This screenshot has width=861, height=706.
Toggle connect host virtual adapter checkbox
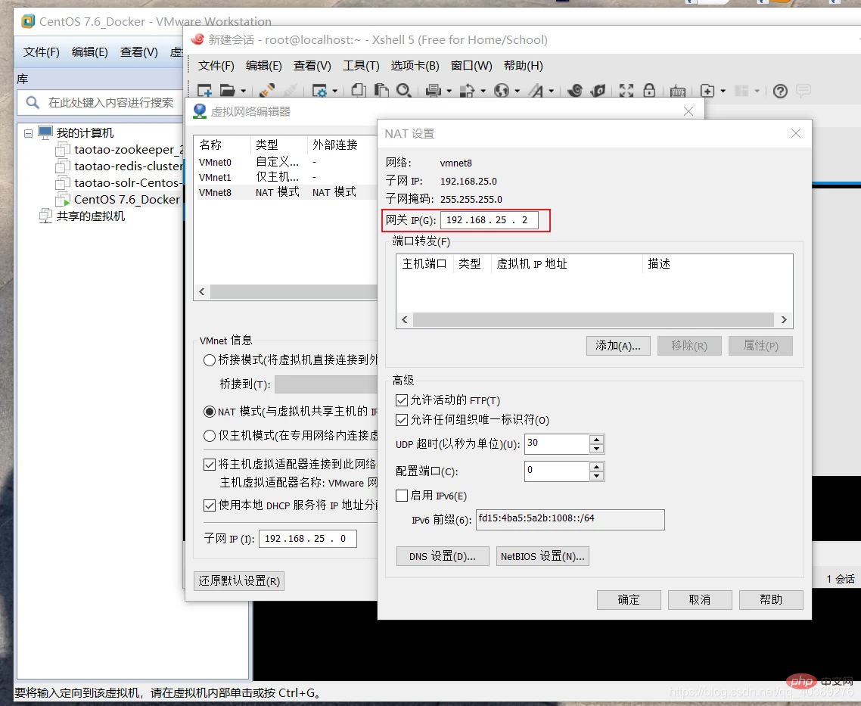coord(210,465)
